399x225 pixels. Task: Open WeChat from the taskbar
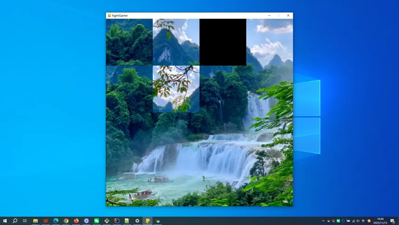tap(97, 221)
